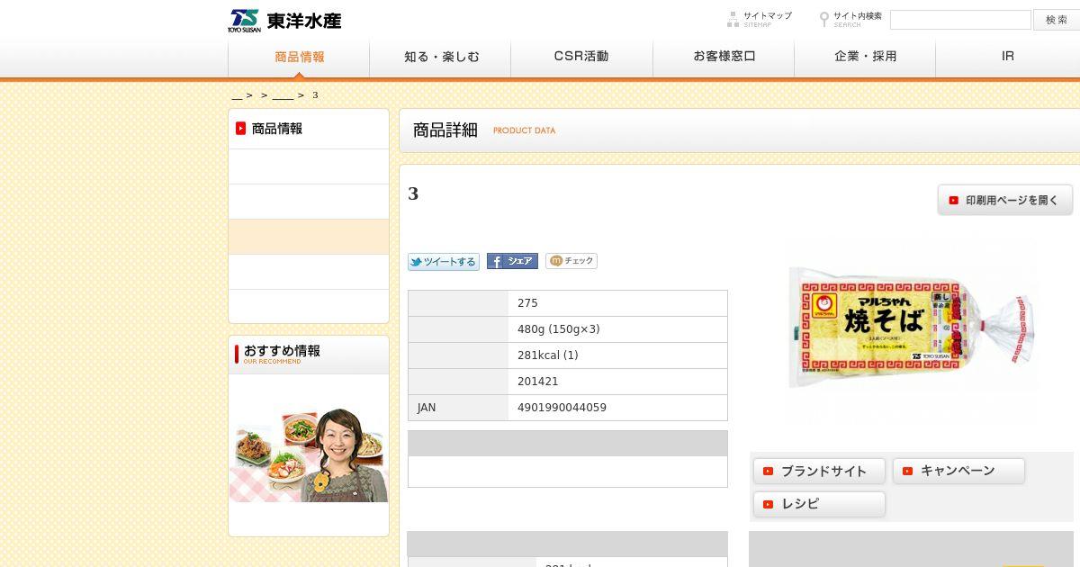Open the 企業・採用 navigation tab
Screen dimensions: 1080x567
point(865,57)
